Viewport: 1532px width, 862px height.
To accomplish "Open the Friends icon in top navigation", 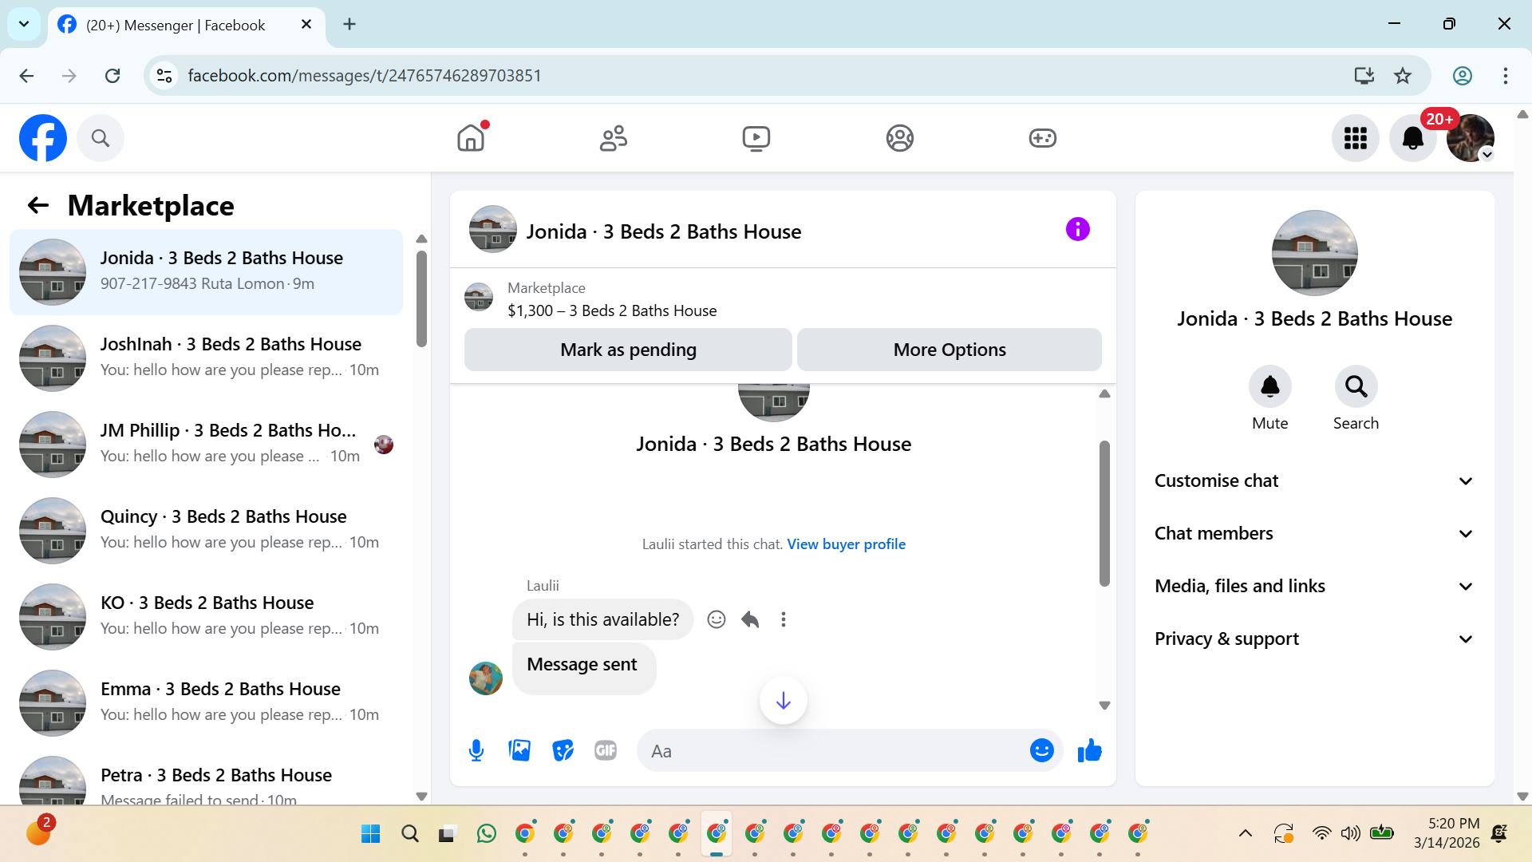I will coord(614,138).
